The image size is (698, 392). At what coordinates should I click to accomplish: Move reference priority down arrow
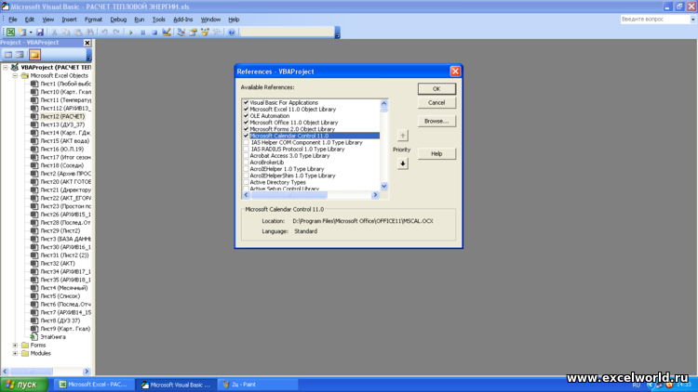tap(402, 163)
